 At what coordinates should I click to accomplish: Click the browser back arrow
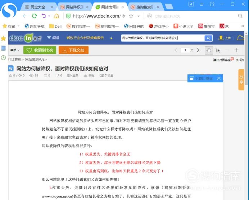point(25,16)
